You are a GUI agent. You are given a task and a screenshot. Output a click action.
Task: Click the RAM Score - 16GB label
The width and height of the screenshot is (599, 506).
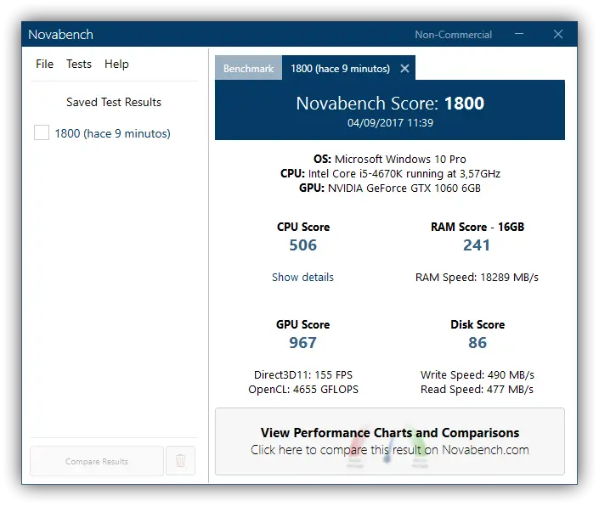(x=478, y=227)
